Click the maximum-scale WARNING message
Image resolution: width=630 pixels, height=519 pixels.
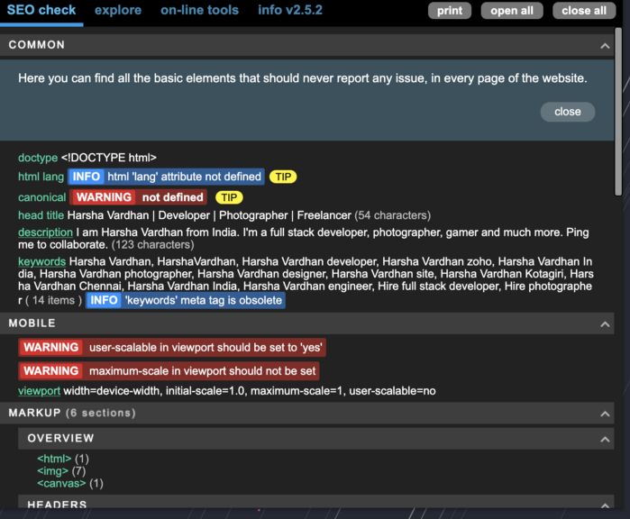pos(169,370)
